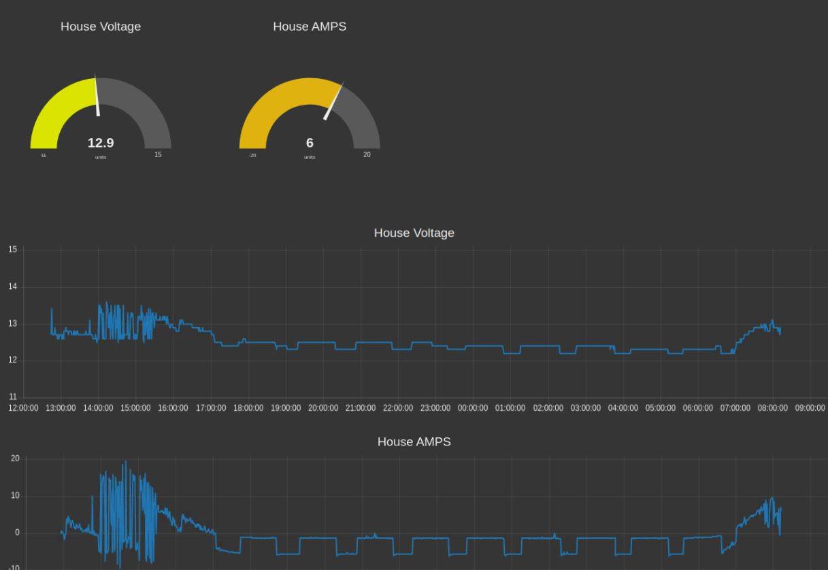The image size is (828, 570).
Task: Click the maximum label 15 on voltage gauge
Action: pyautogui.click(x=158, y=154)
